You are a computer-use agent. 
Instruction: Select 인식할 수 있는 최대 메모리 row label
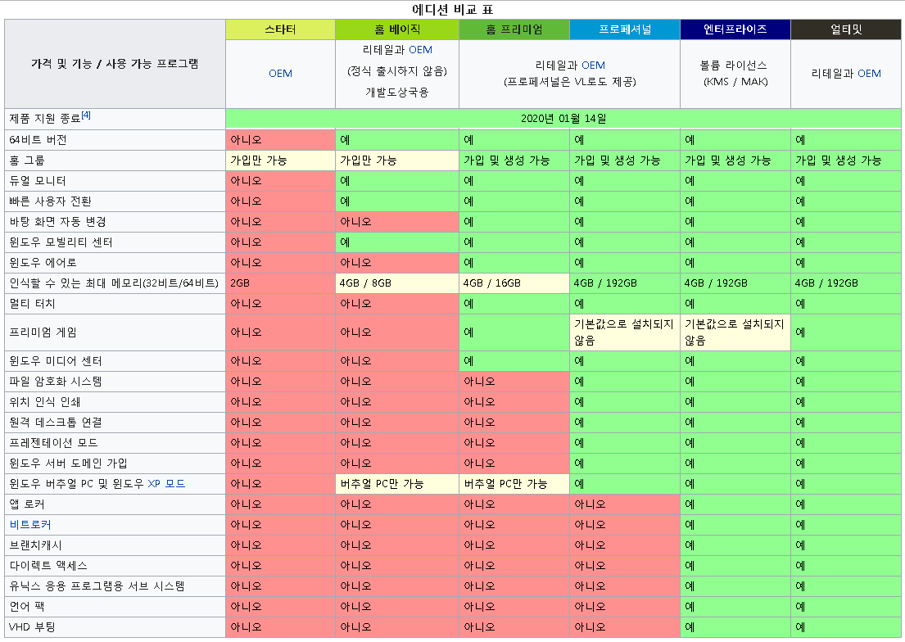pyautogui.click(x=114, y=283)
